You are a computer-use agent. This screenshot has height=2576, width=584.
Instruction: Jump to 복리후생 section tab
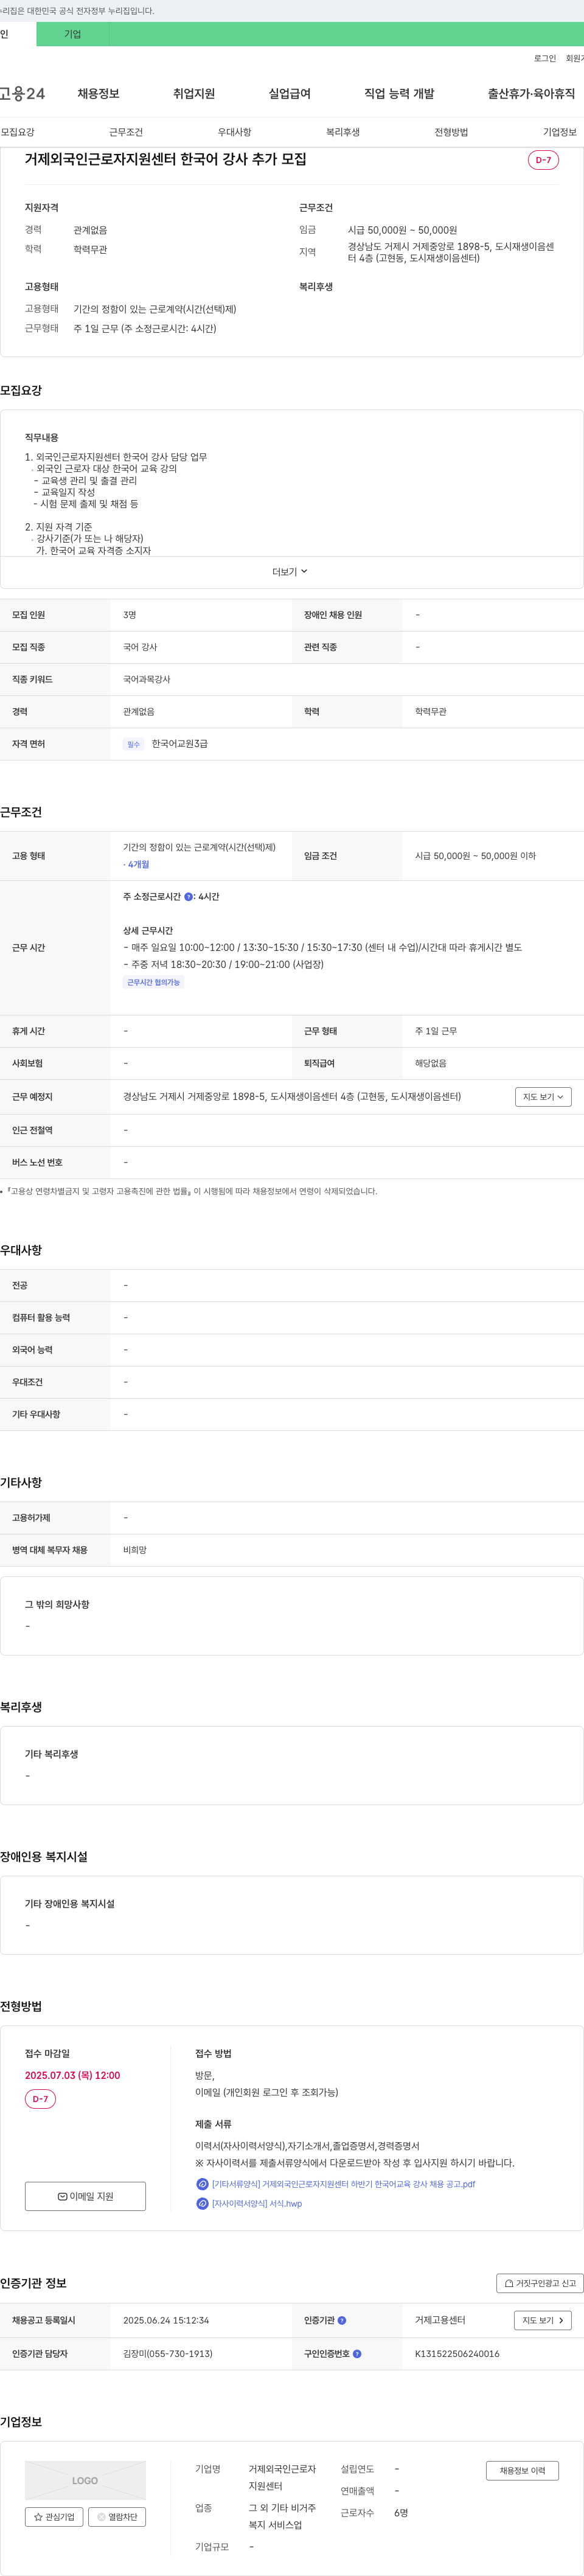tap(343, 132)
